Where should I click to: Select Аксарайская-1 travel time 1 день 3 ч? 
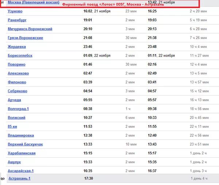coord(198,171)
